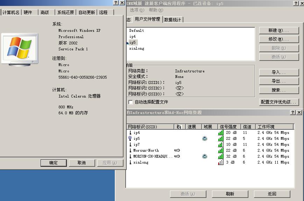Sort by 信号强度 column header
Image resolution: width=304 pixels, height=201 pixels.
[229, 127]
